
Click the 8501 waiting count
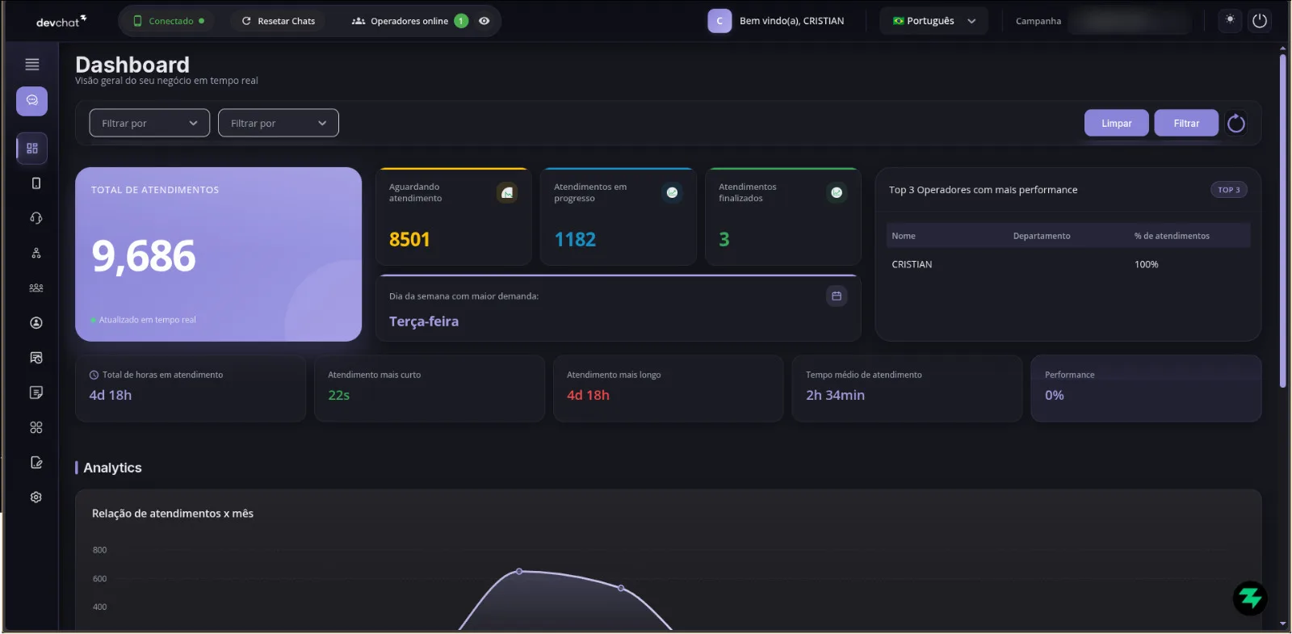(x=409, y=239)
